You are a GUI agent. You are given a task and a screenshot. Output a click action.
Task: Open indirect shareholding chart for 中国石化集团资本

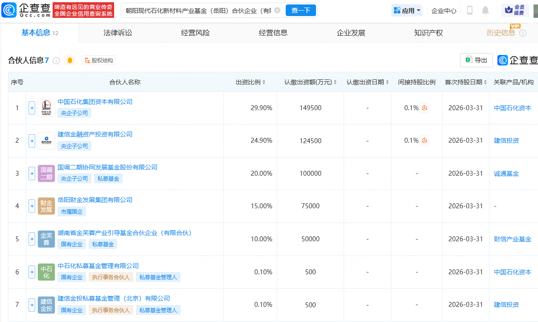coord(424,108)
